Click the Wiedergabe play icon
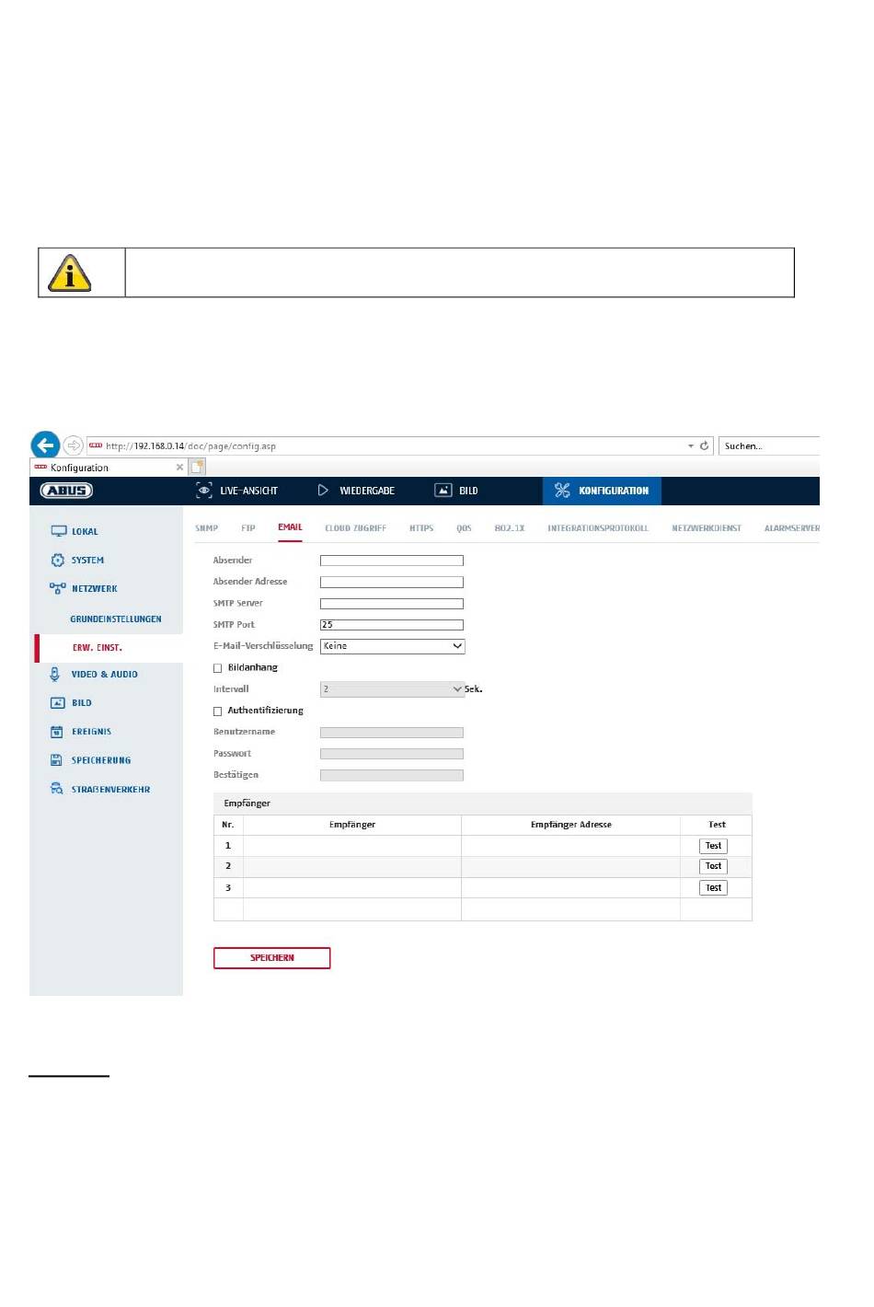The image size is (874, 1307). coord(323,491)
